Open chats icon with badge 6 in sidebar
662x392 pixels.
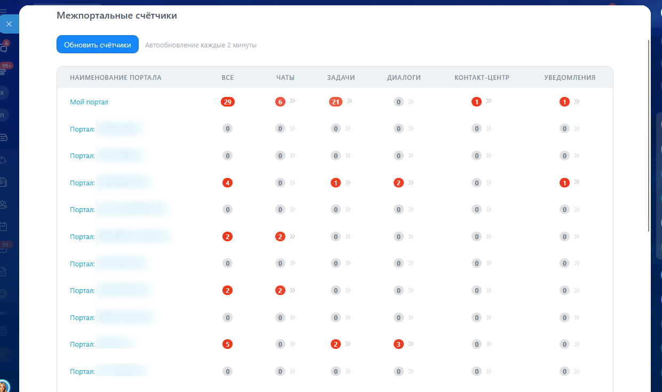4,48
